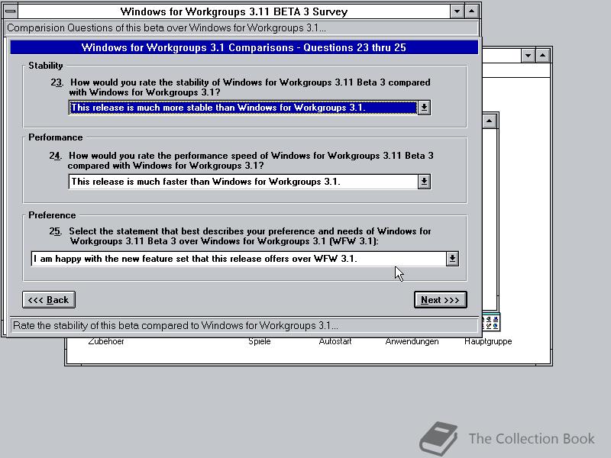611x458 pixels.
Task: Click question 25 preference text
Action: [x=250, y=236]
